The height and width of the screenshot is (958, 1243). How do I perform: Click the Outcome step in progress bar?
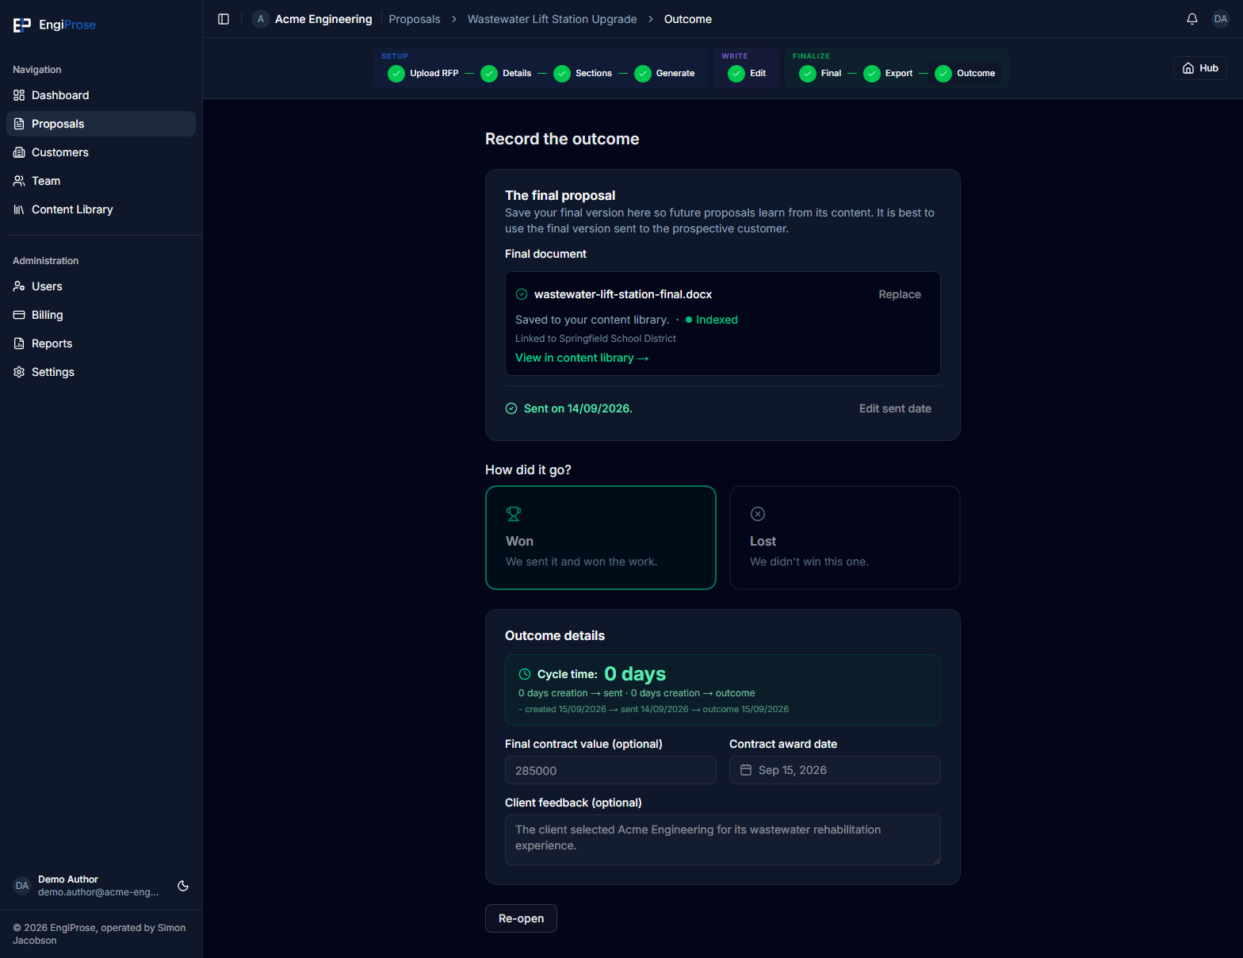point(966,74)
